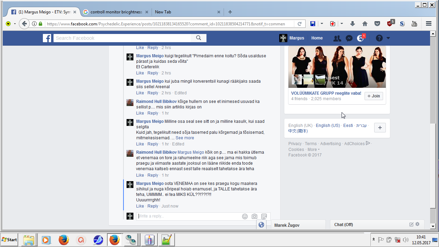Focus the Write a reply box
This screenshot has height=247, width=439.
pyautogui.click(x=189, y=216)
